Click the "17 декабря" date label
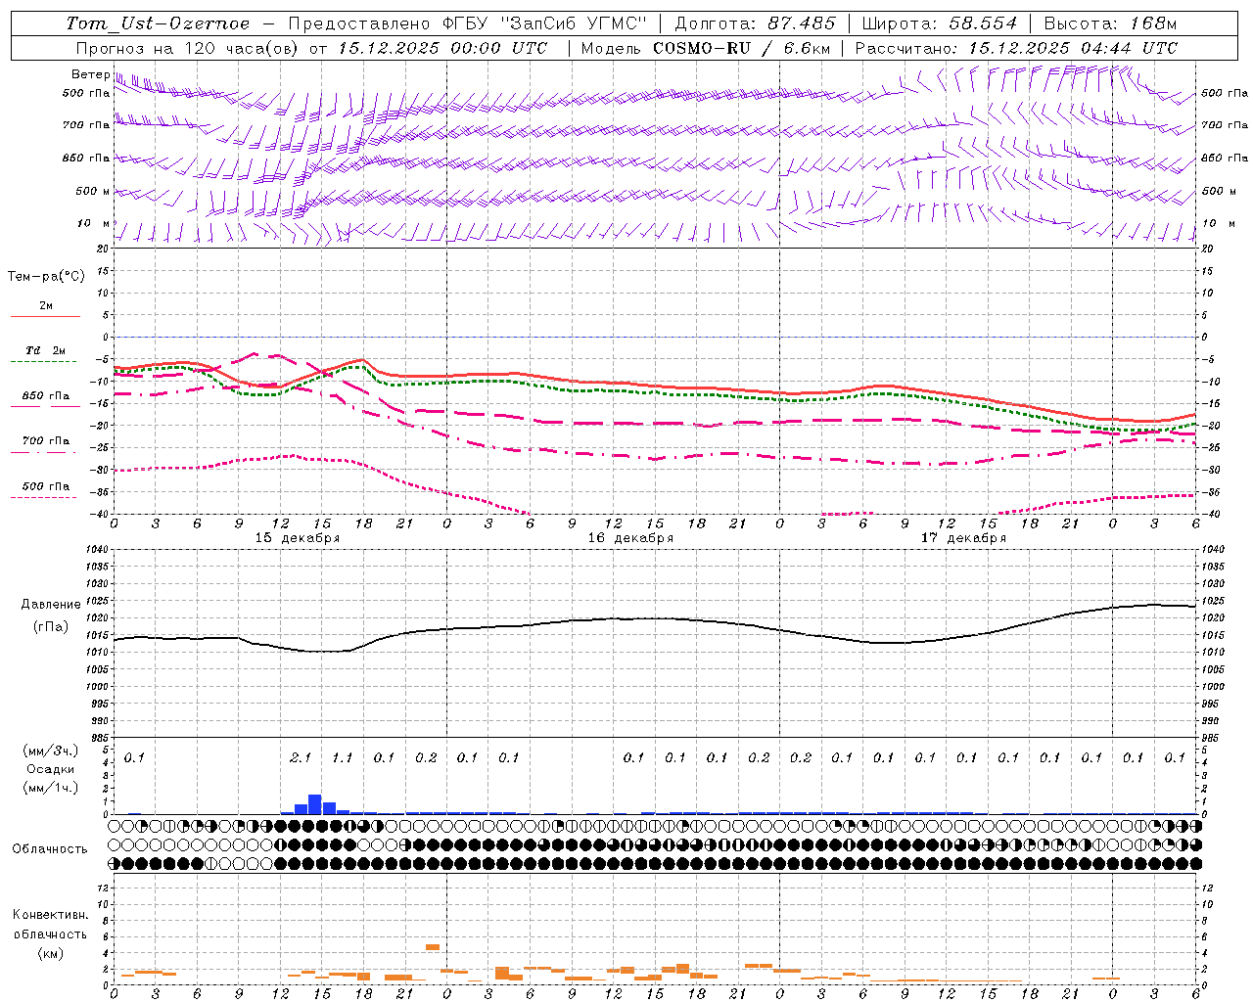 [963, 538]
